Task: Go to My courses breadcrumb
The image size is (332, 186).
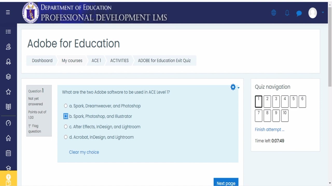Action: point(72,60)
